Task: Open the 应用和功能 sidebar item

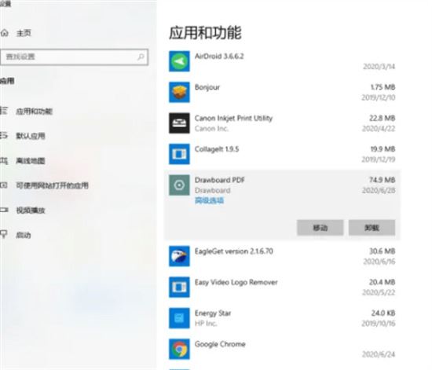Action: (34, 111)
